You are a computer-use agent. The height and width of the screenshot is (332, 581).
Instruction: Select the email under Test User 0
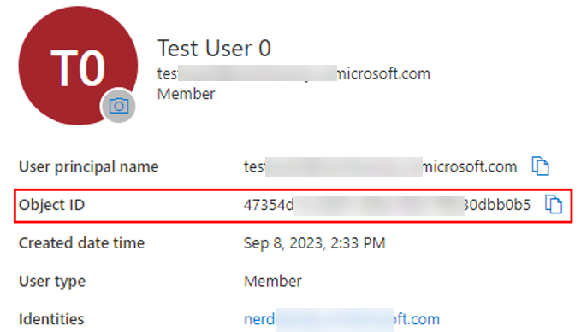(293, 73)
